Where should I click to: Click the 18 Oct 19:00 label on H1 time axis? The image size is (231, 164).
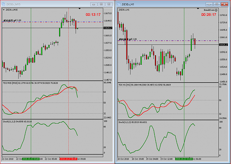(x=138, y=159)
